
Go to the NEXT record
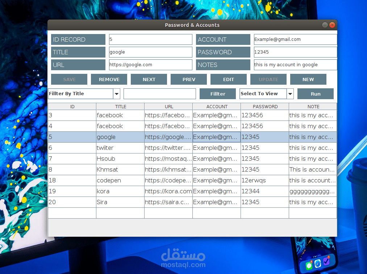[149, 79]
